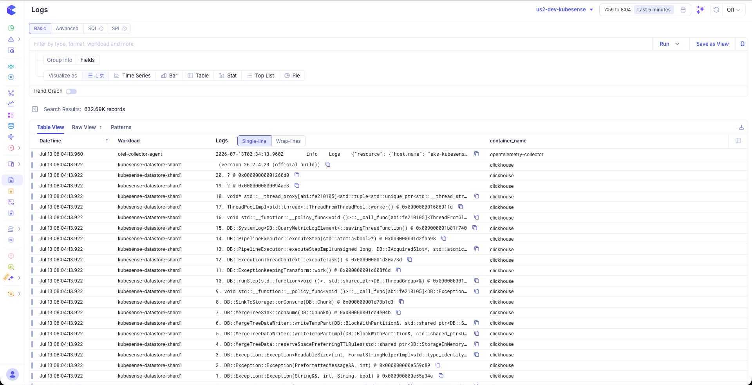Screen dimensions: 752x385
Task: Open the teal layers download sidebar icon
Action: 11,66
